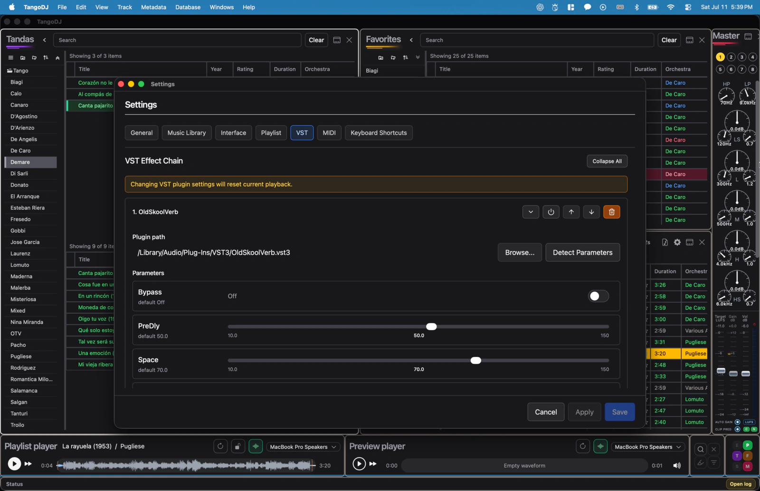Click Favorites sort ascending icon
Viewport: 760px width, 491px height.
[x=405, y=57]
